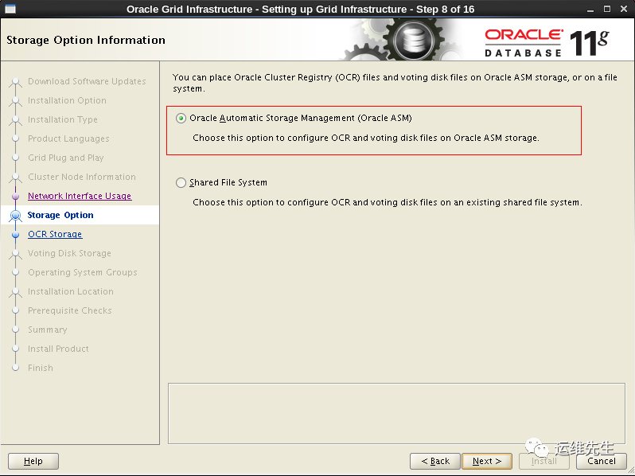Click the Oracle Database 11g logo
635x476 pixels.
(547, 42)
